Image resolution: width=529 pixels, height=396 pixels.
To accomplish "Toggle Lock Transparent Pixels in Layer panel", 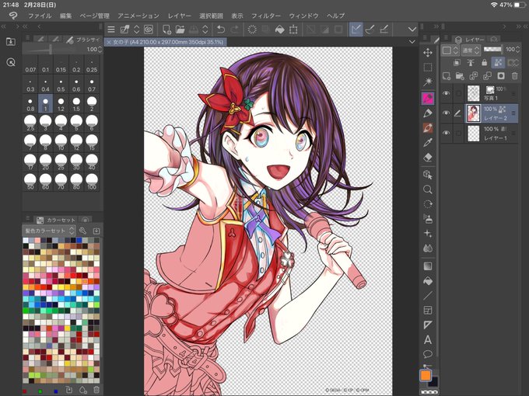I will coord(498,63).
